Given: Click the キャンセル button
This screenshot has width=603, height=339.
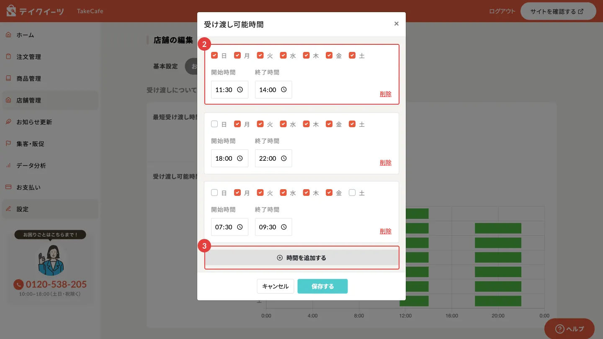Looking at the screenshot, I should [x=275, y=286].
